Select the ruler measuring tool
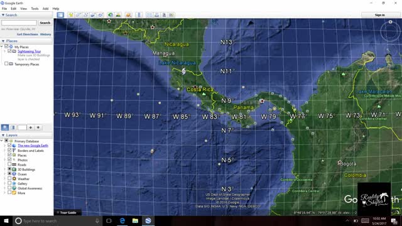 pyautogui.click(x=139, y=15)
